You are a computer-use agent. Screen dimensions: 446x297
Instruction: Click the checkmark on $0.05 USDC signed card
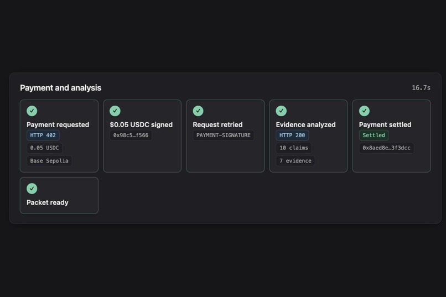click(x=115, y=111)
